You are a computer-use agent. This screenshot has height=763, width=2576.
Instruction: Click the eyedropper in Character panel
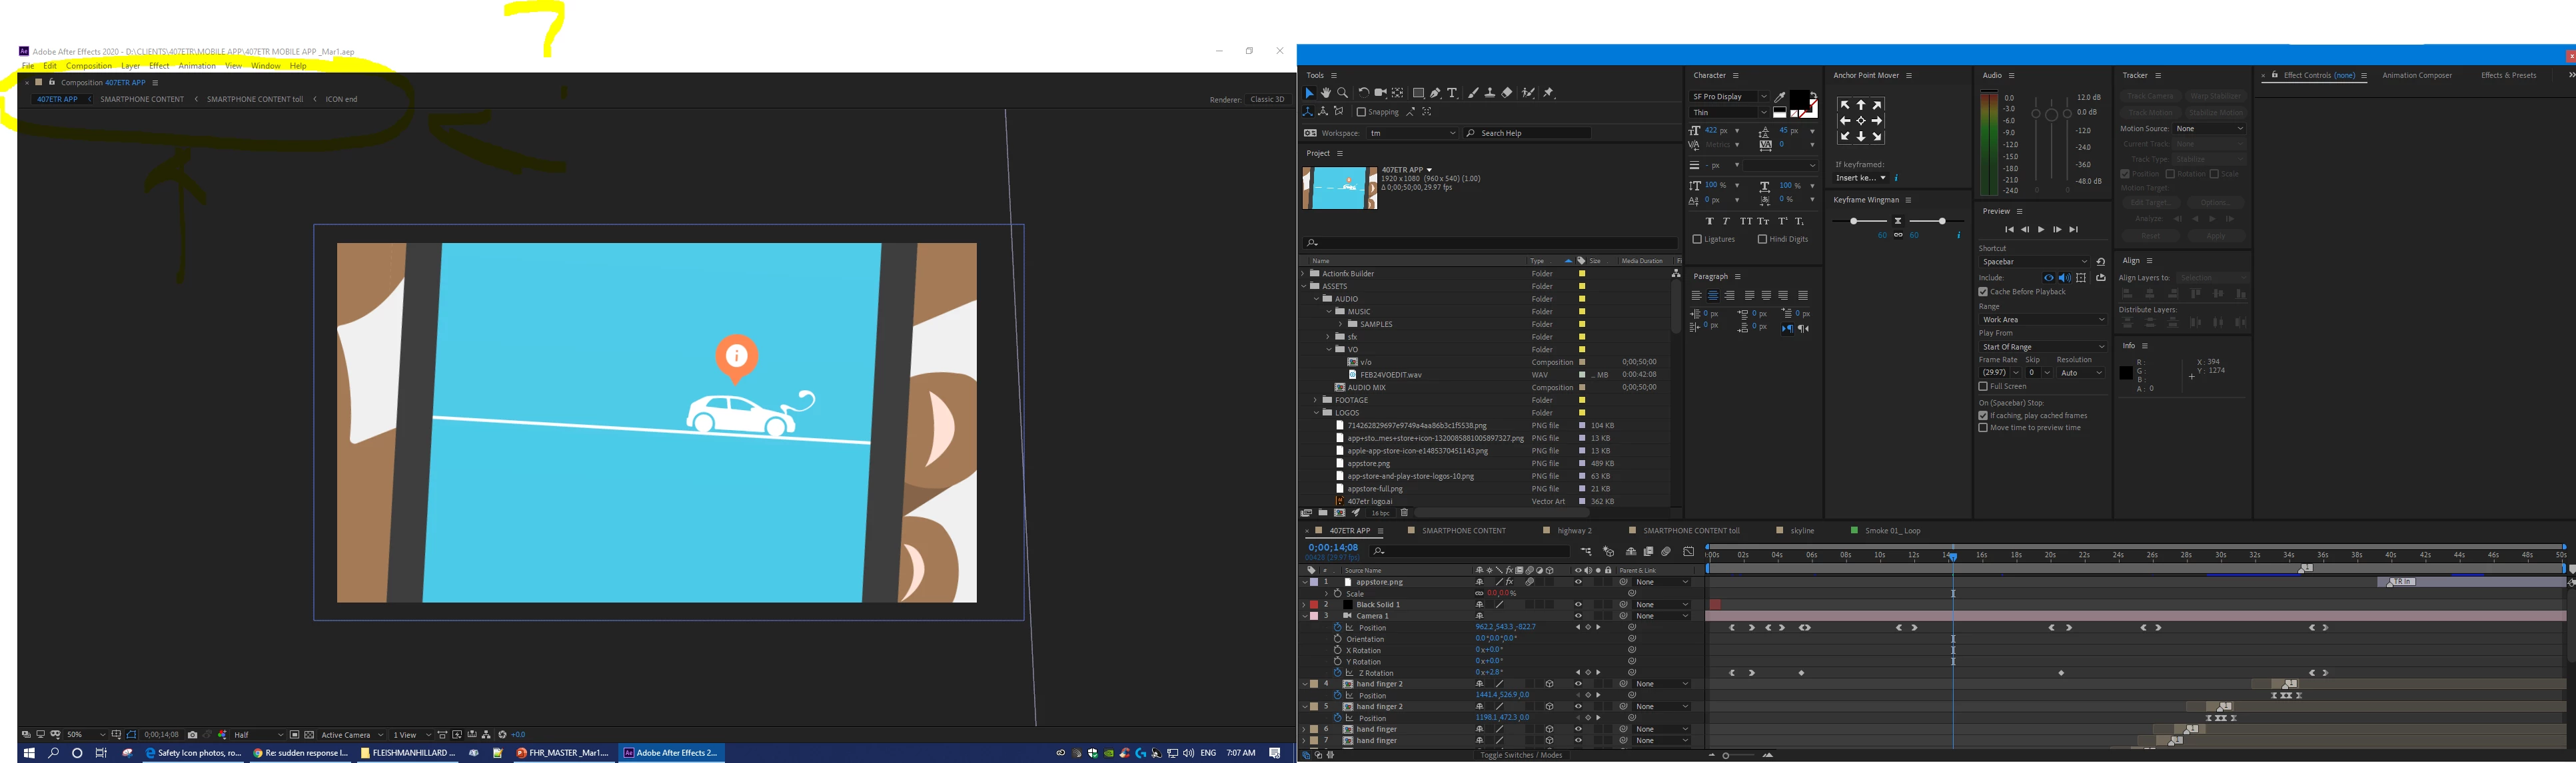[1780, 97]
